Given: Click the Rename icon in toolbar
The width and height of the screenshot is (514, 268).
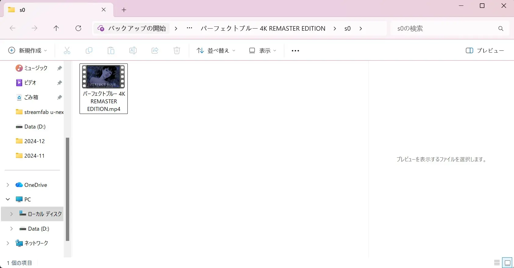Looking at the screenshot, I should (x=133, y=51).
